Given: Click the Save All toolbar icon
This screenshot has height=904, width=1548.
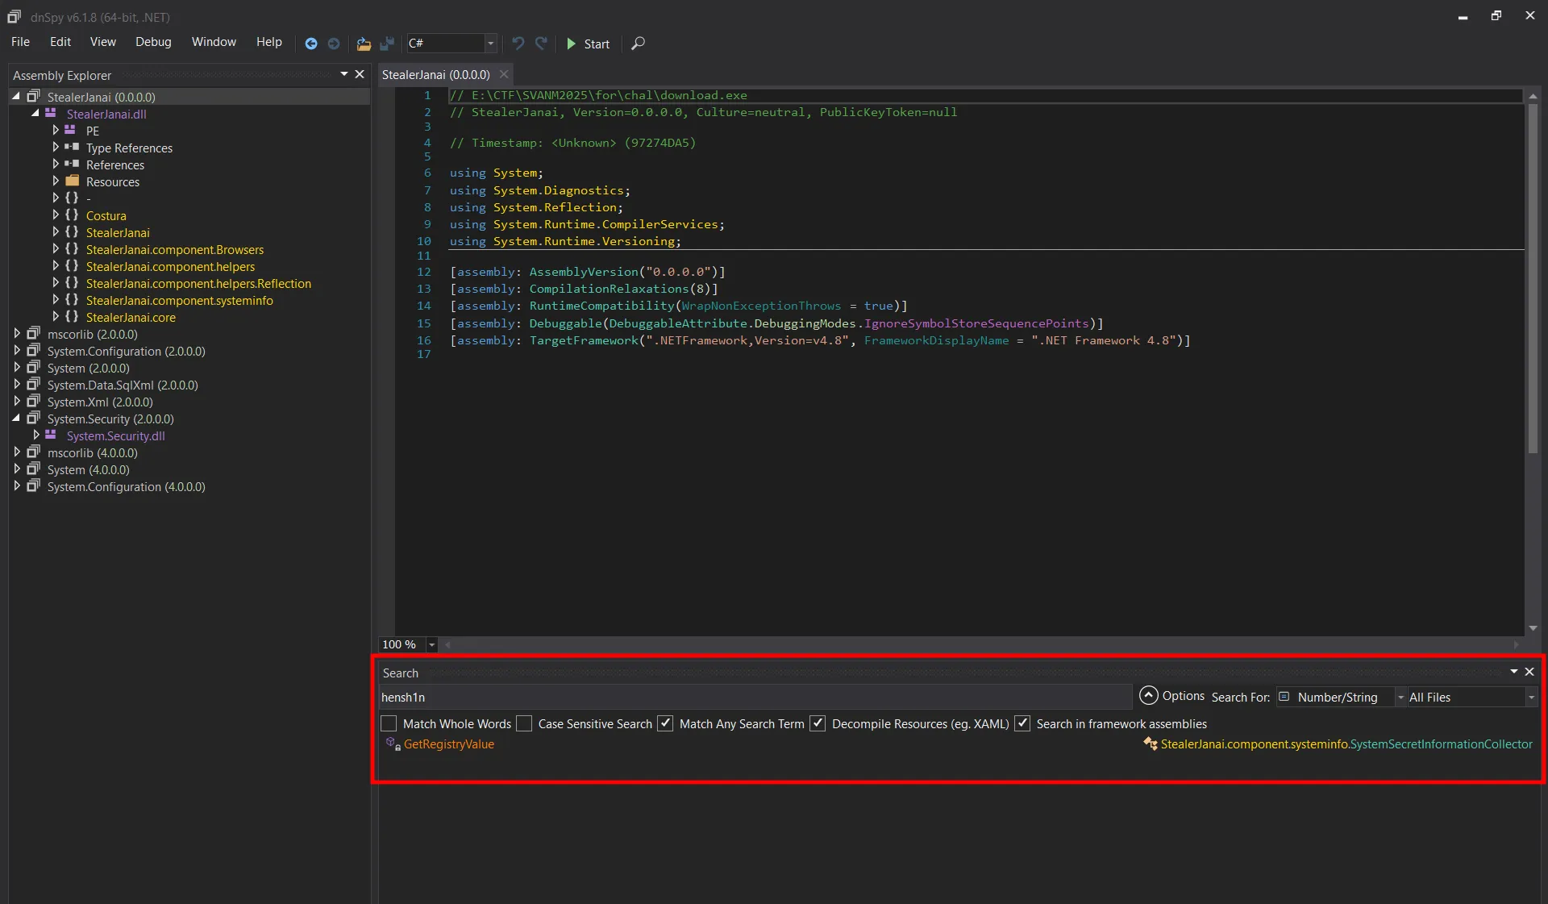Looking at the screenshot, I should coord(387,44).
